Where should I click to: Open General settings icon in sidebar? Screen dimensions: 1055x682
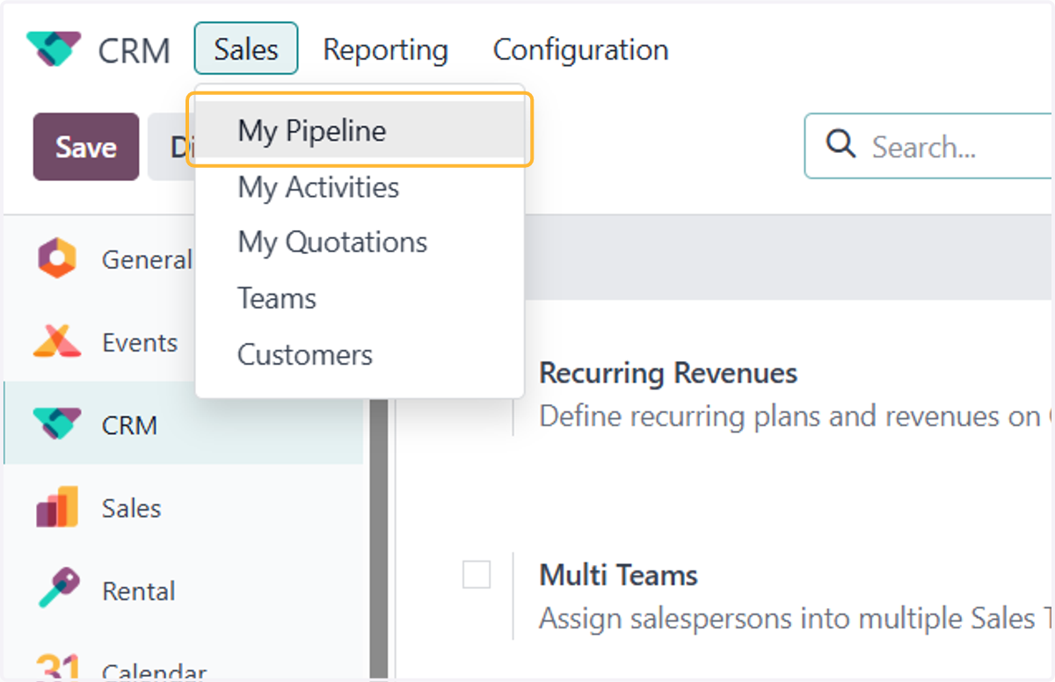(57, 259)
